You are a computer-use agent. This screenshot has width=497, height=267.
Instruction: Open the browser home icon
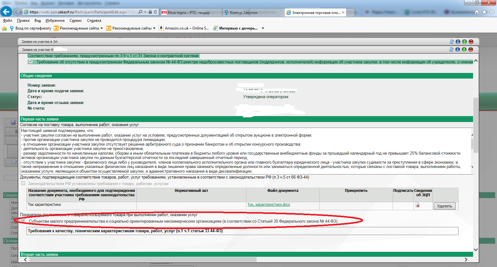[x=477, y=12]
